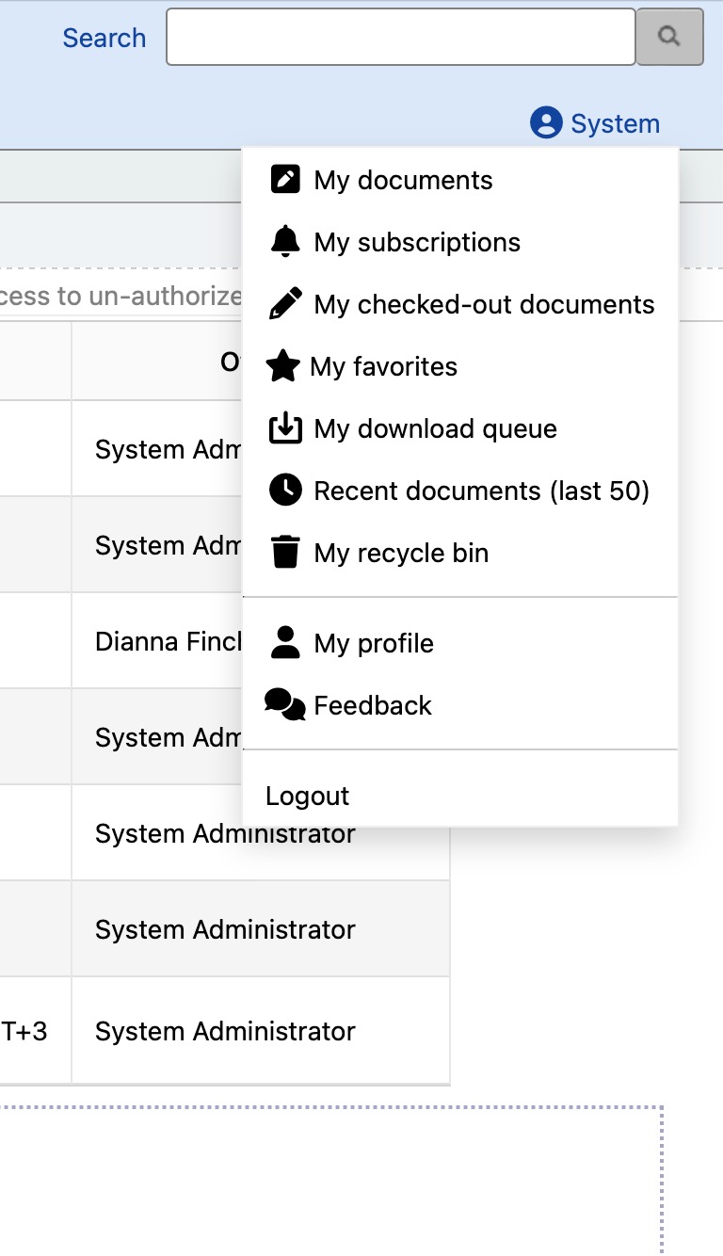Select My documents from the menu
723x1256 pixels.
403,180
